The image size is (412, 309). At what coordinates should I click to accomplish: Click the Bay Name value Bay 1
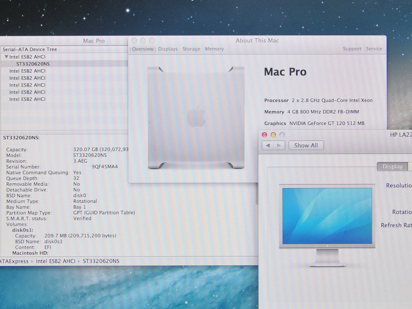(x=79, y=207)
